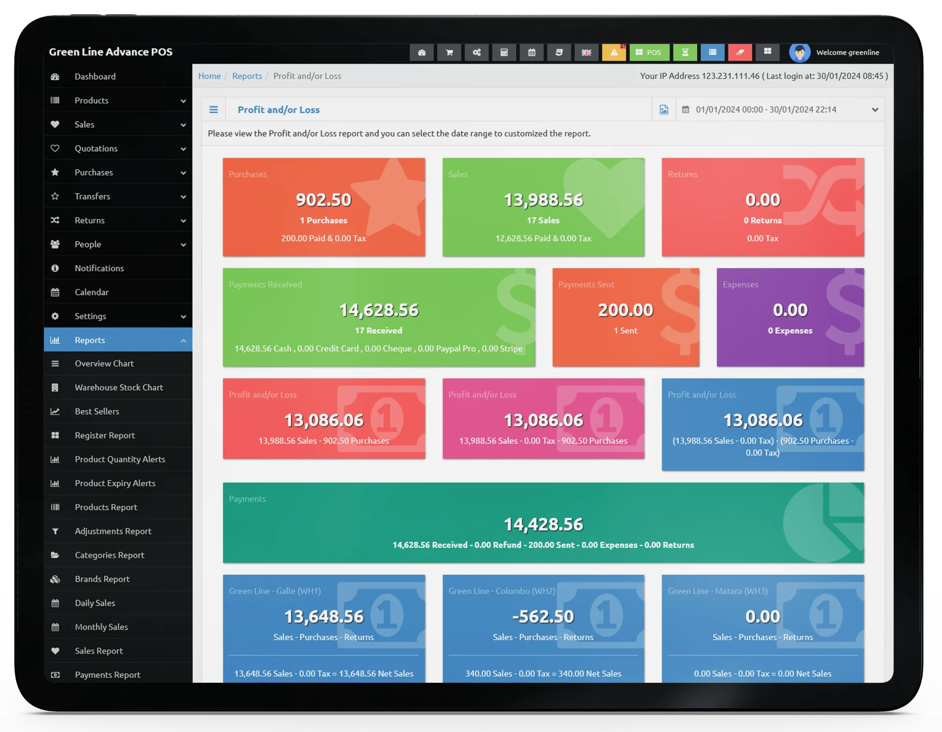Click the Reports breadcrumb link

[x=246, y=76]
